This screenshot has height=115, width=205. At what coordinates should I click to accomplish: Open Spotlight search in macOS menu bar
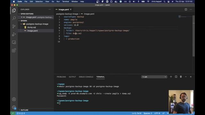[164, 2]
